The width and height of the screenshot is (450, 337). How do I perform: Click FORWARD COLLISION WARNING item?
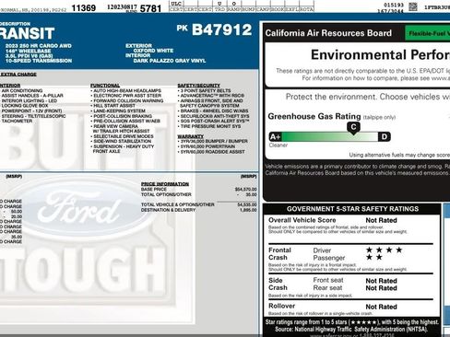pyautogui.click(x=128, y=100)
